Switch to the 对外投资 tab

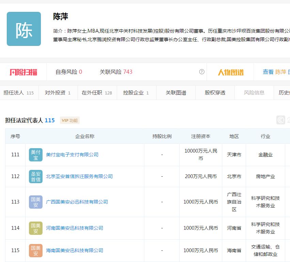[58, 93]
